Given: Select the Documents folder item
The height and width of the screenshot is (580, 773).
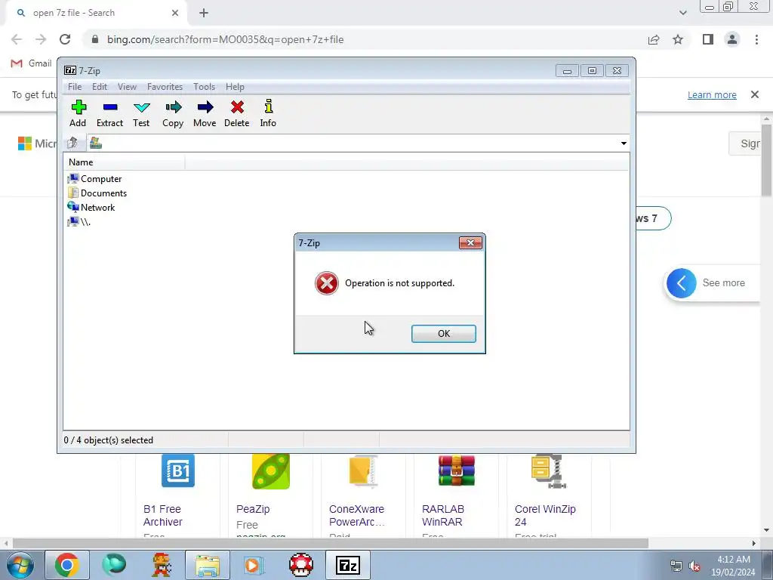Looking at the screenshot, I should 97,193.
